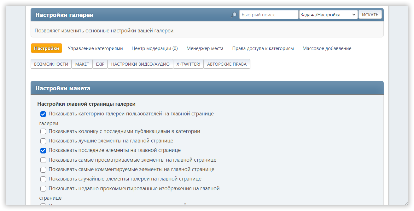This screenshot has width=414, height=211.
Task: Open the Менеджер места tab
Action: tap(205, 48)
